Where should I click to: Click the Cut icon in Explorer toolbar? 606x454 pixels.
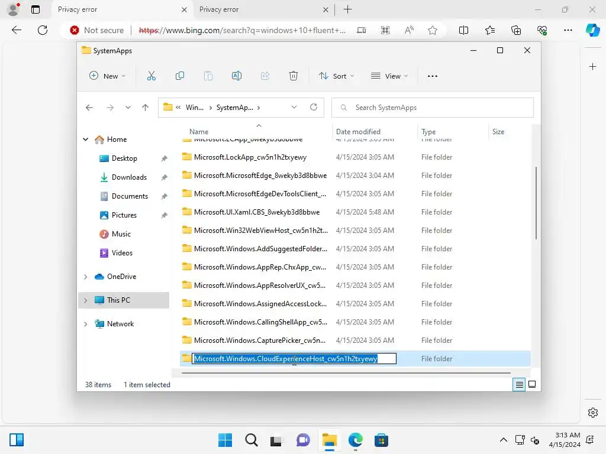tap(151, 76)
